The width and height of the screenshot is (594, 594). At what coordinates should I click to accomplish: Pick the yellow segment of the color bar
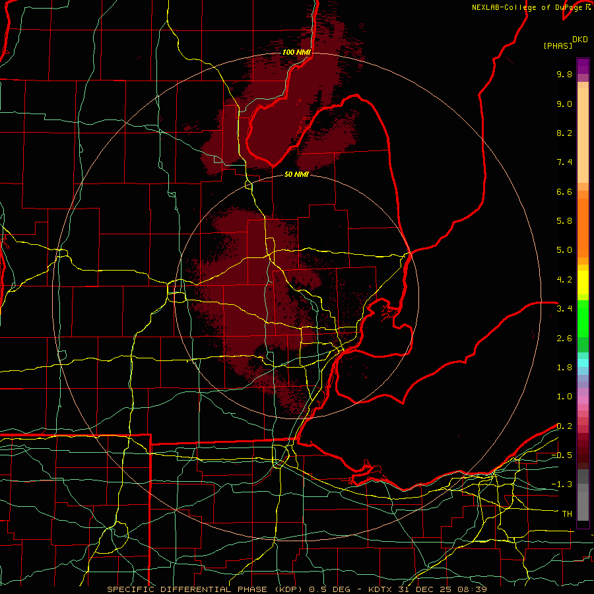pos(583,282)
